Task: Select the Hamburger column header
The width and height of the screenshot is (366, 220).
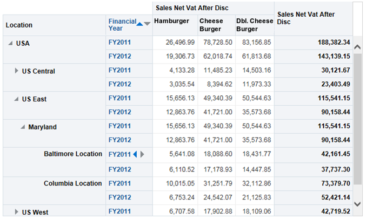Action: tap(171, 22)
